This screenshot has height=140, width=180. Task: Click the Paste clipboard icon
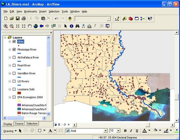[43, 18]
